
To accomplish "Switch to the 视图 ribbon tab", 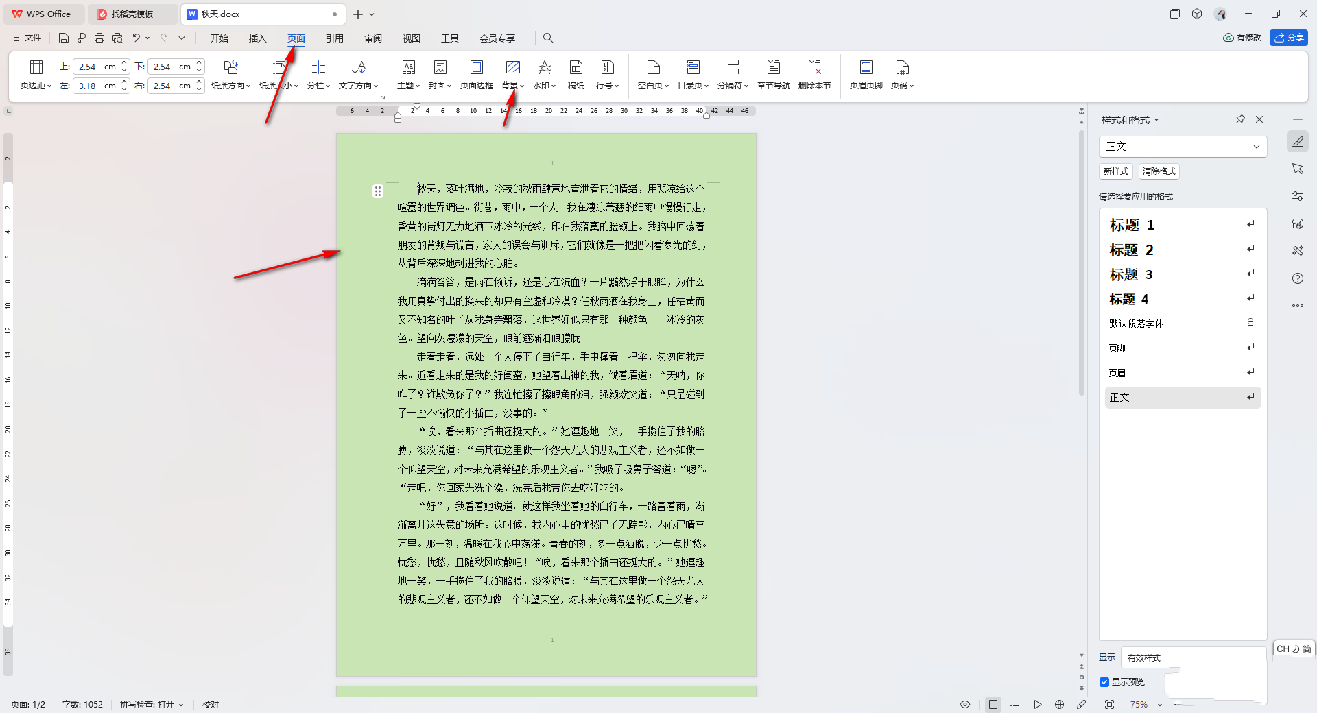I will tap(412, 38).
